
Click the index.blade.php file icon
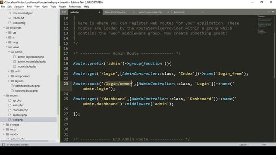coord(15,66)
